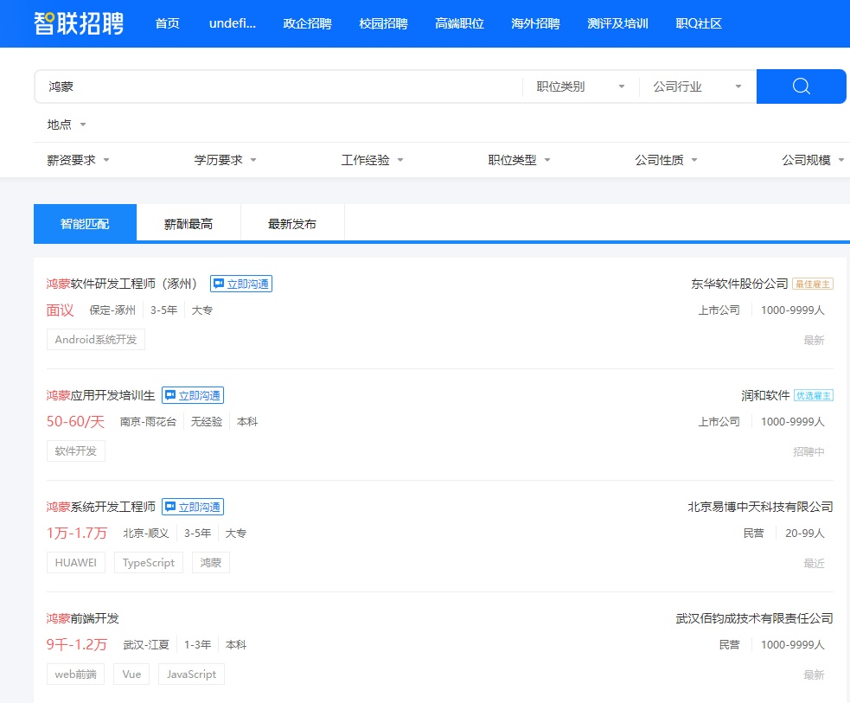The image size is (850, 703).
Task: Click the 50-60/天 salary text
Action: tap(75, 422)
